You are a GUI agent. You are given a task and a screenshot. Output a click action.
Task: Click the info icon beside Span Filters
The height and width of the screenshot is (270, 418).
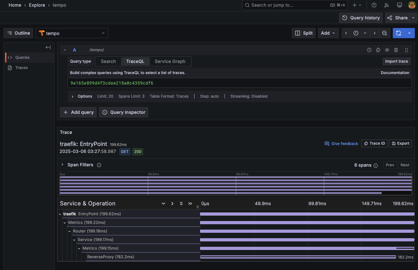[99, 165]
